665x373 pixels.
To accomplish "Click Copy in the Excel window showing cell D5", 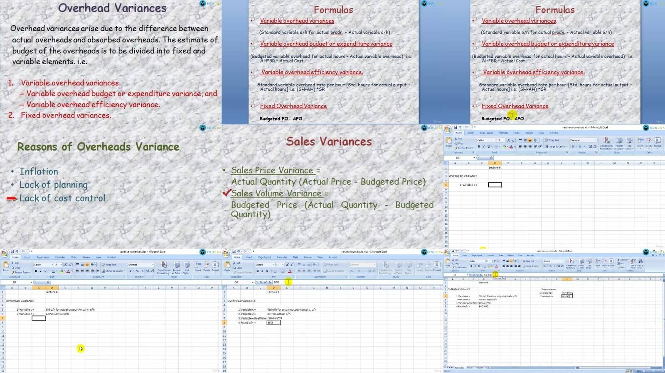I will pyautogui.click(x=459, y=143).
